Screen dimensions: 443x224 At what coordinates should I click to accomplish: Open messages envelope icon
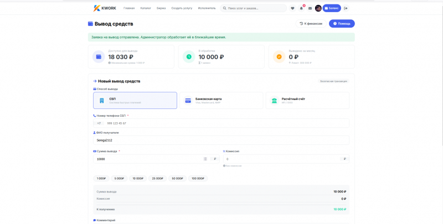point(310,8)
